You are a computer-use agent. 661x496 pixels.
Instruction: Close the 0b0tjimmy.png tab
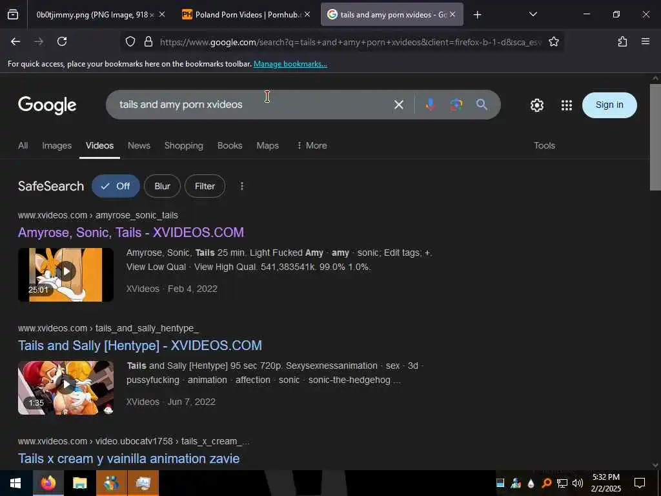click(162, 15)
